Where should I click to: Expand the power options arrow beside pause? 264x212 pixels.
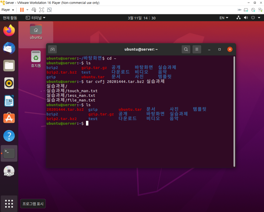pos(27,10)
